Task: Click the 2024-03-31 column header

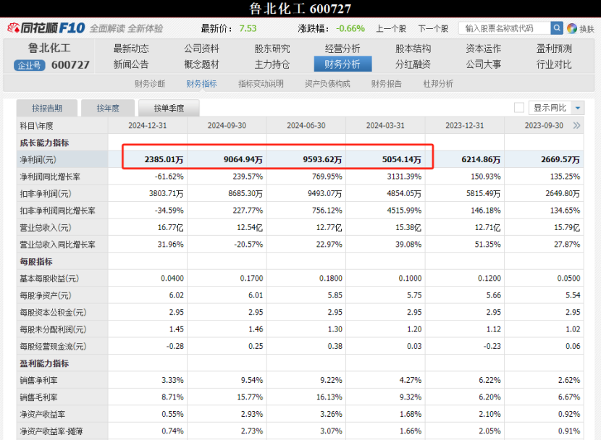Action: click(385, 126)
